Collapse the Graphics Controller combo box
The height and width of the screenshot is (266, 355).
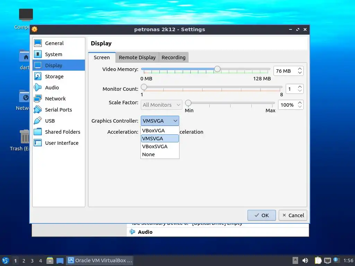tap(160, 121)
